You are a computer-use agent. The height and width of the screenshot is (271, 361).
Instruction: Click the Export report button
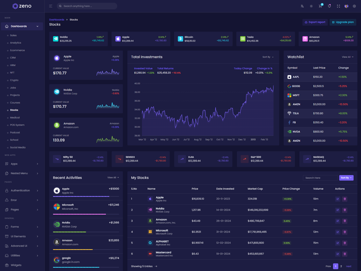coord(315,22)
